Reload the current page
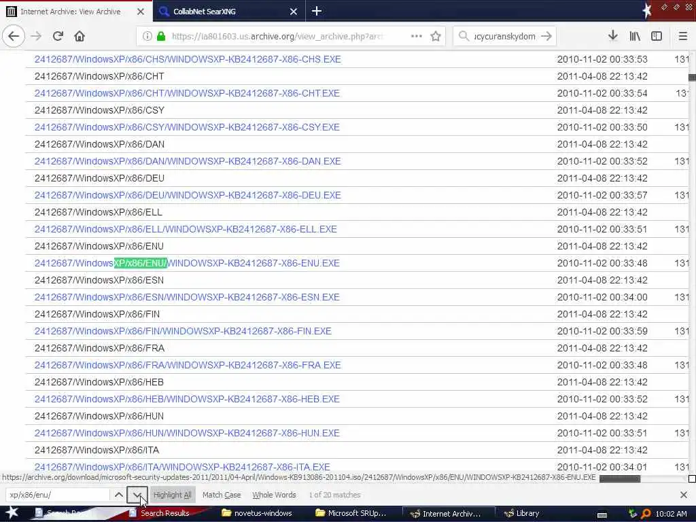Screen dimensions: 696x522 point(58,36)
